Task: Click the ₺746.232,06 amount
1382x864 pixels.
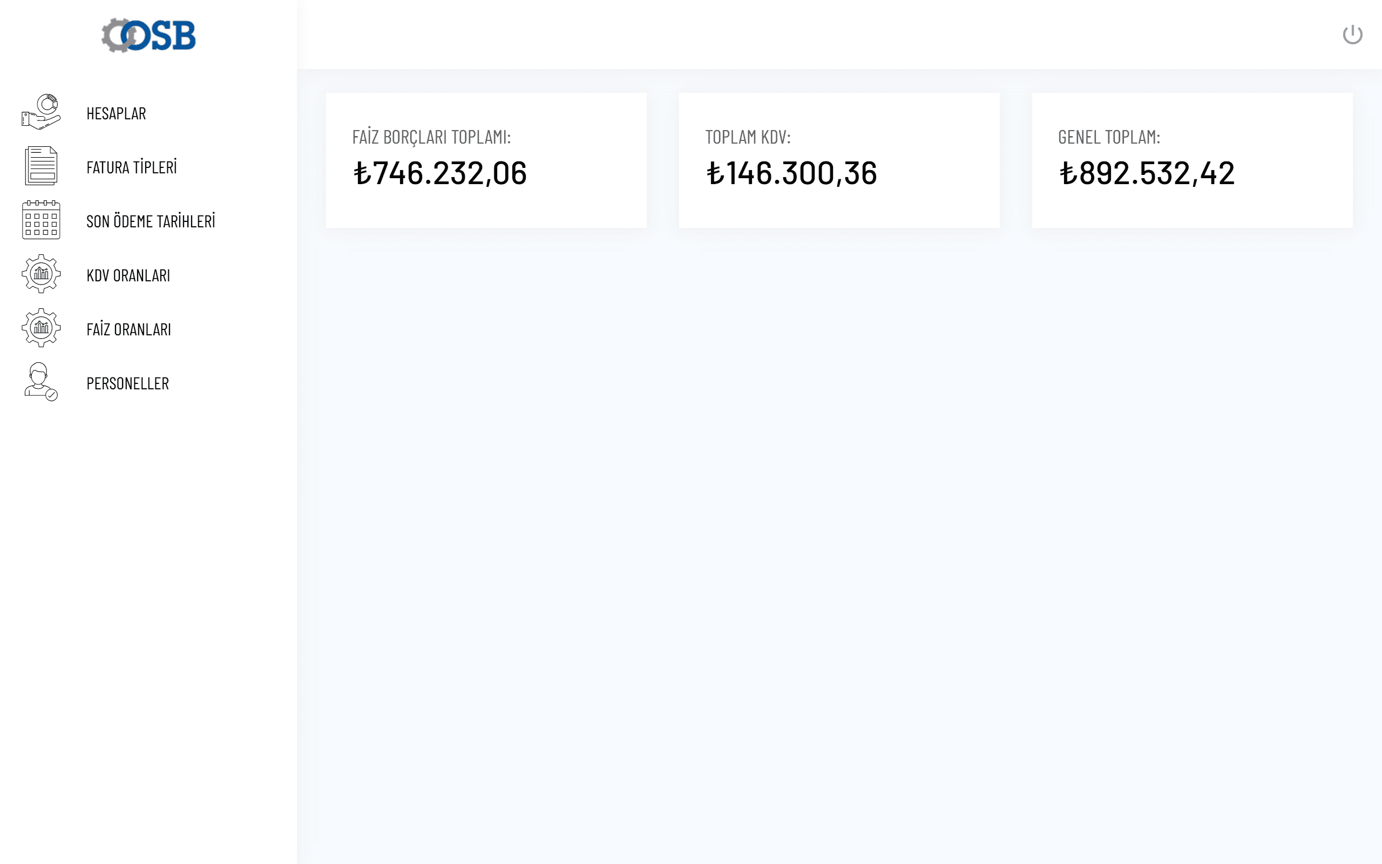Action: [x=440, y=173]
